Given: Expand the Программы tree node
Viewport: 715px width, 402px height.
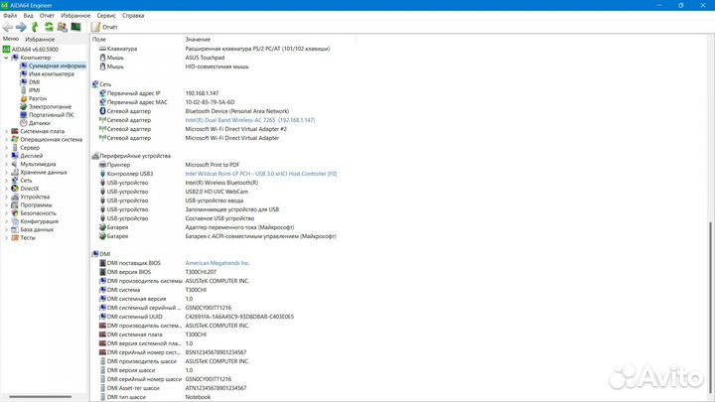Looking at the screenshot, I should 6,205.
